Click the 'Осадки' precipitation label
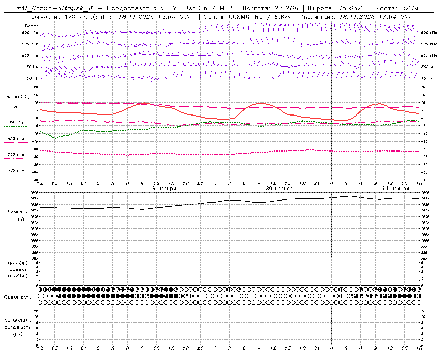This screenshot has width=439, height=351. tap(18, 269)
